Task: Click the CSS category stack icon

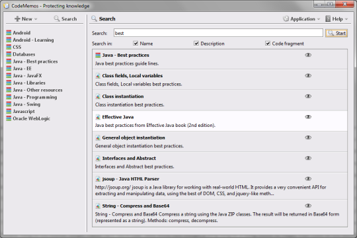Action: click(9, 47)
